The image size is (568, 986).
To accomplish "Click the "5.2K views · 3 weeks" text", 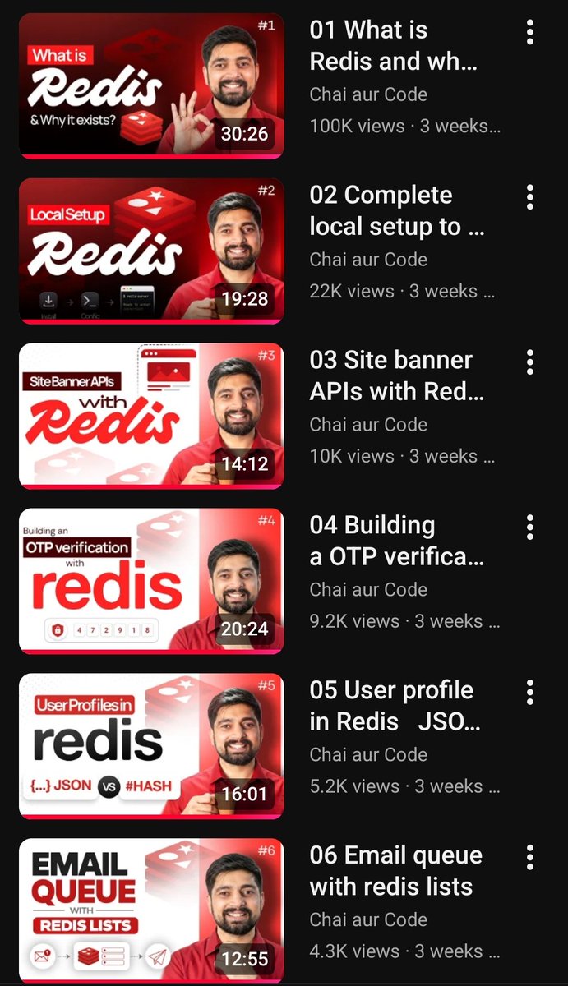I will pyautogui.click(x=404, y=786).
